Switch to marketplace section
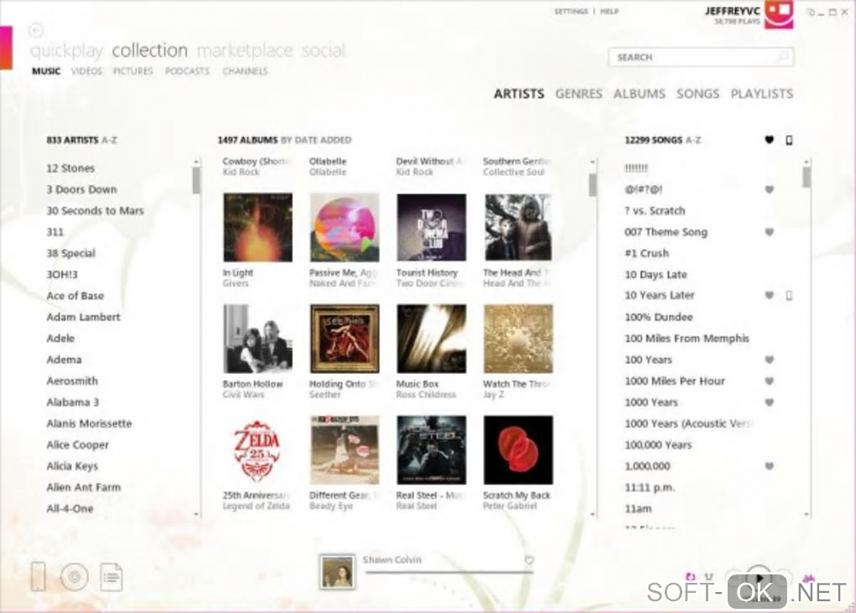 pos(244,50)
